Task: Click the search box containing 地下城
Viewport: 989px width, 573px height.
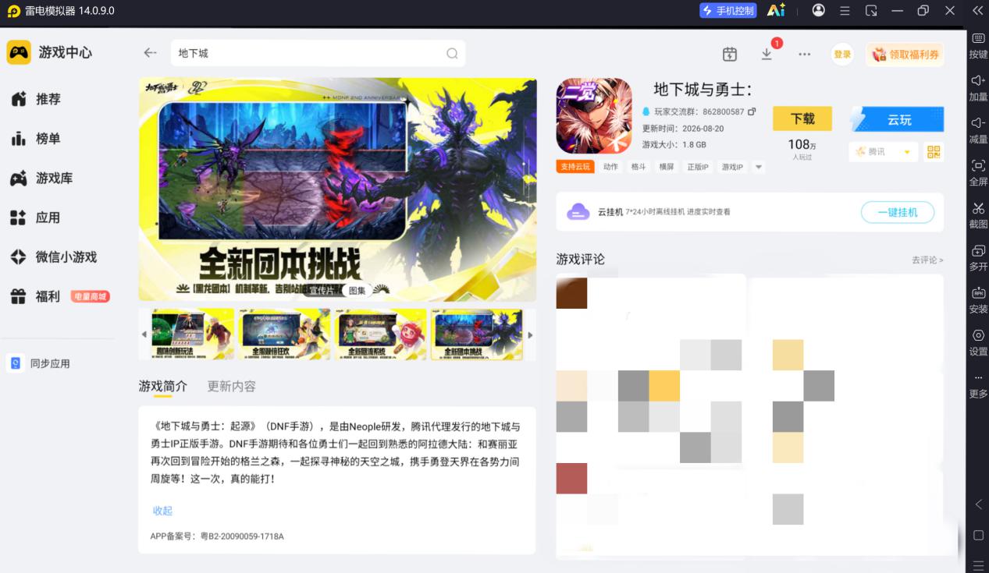Action: 318,53
